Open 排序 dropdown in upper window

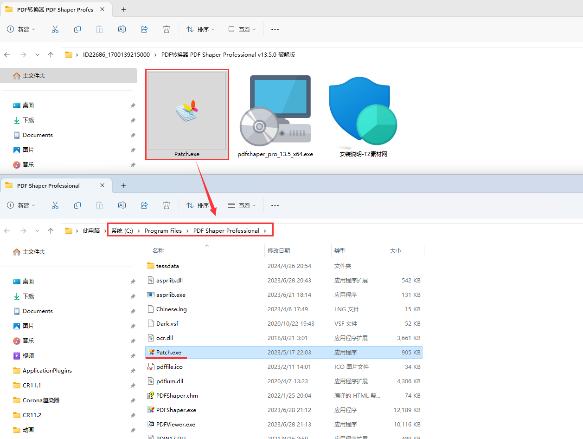click(x=200, y=29)
